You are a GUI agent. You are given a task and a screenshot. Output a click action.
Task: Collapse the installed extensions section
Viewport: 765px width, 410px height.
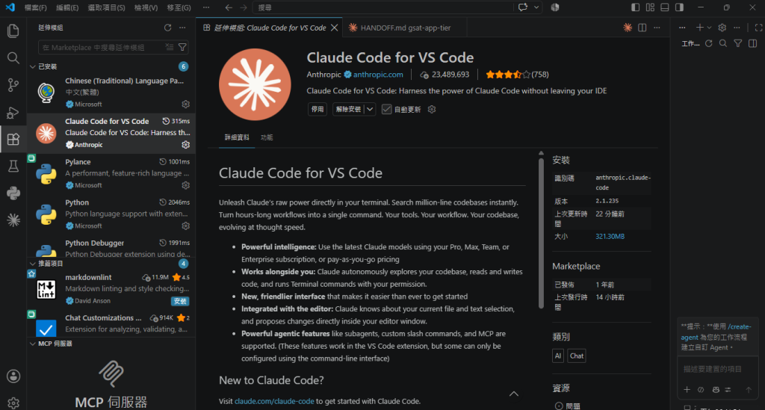coord(33,66)
